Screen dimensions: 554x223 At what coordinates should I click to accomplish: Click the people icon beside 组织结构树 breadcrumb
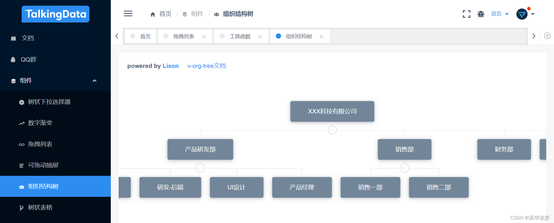click(217, 14)
